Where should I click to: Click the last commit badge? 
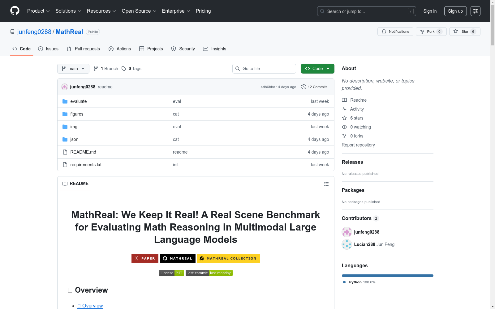(x=209, y=273)
